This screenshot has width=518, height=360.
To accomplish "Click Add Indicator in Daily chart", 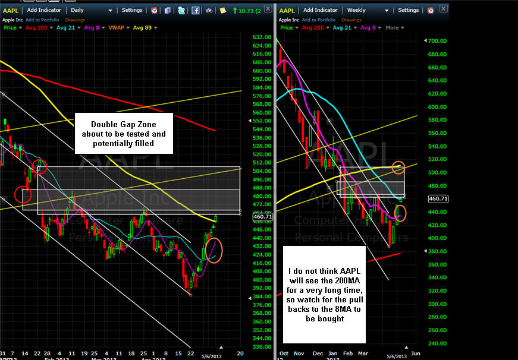I will tap(44, 10).
